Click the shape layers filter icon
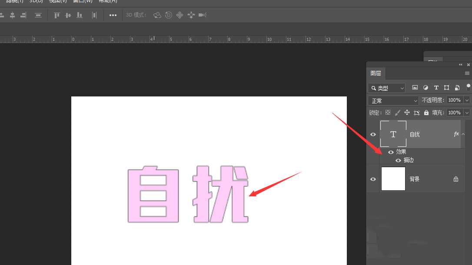Viewport: 472px width, 265px height. tap(446, 87)
